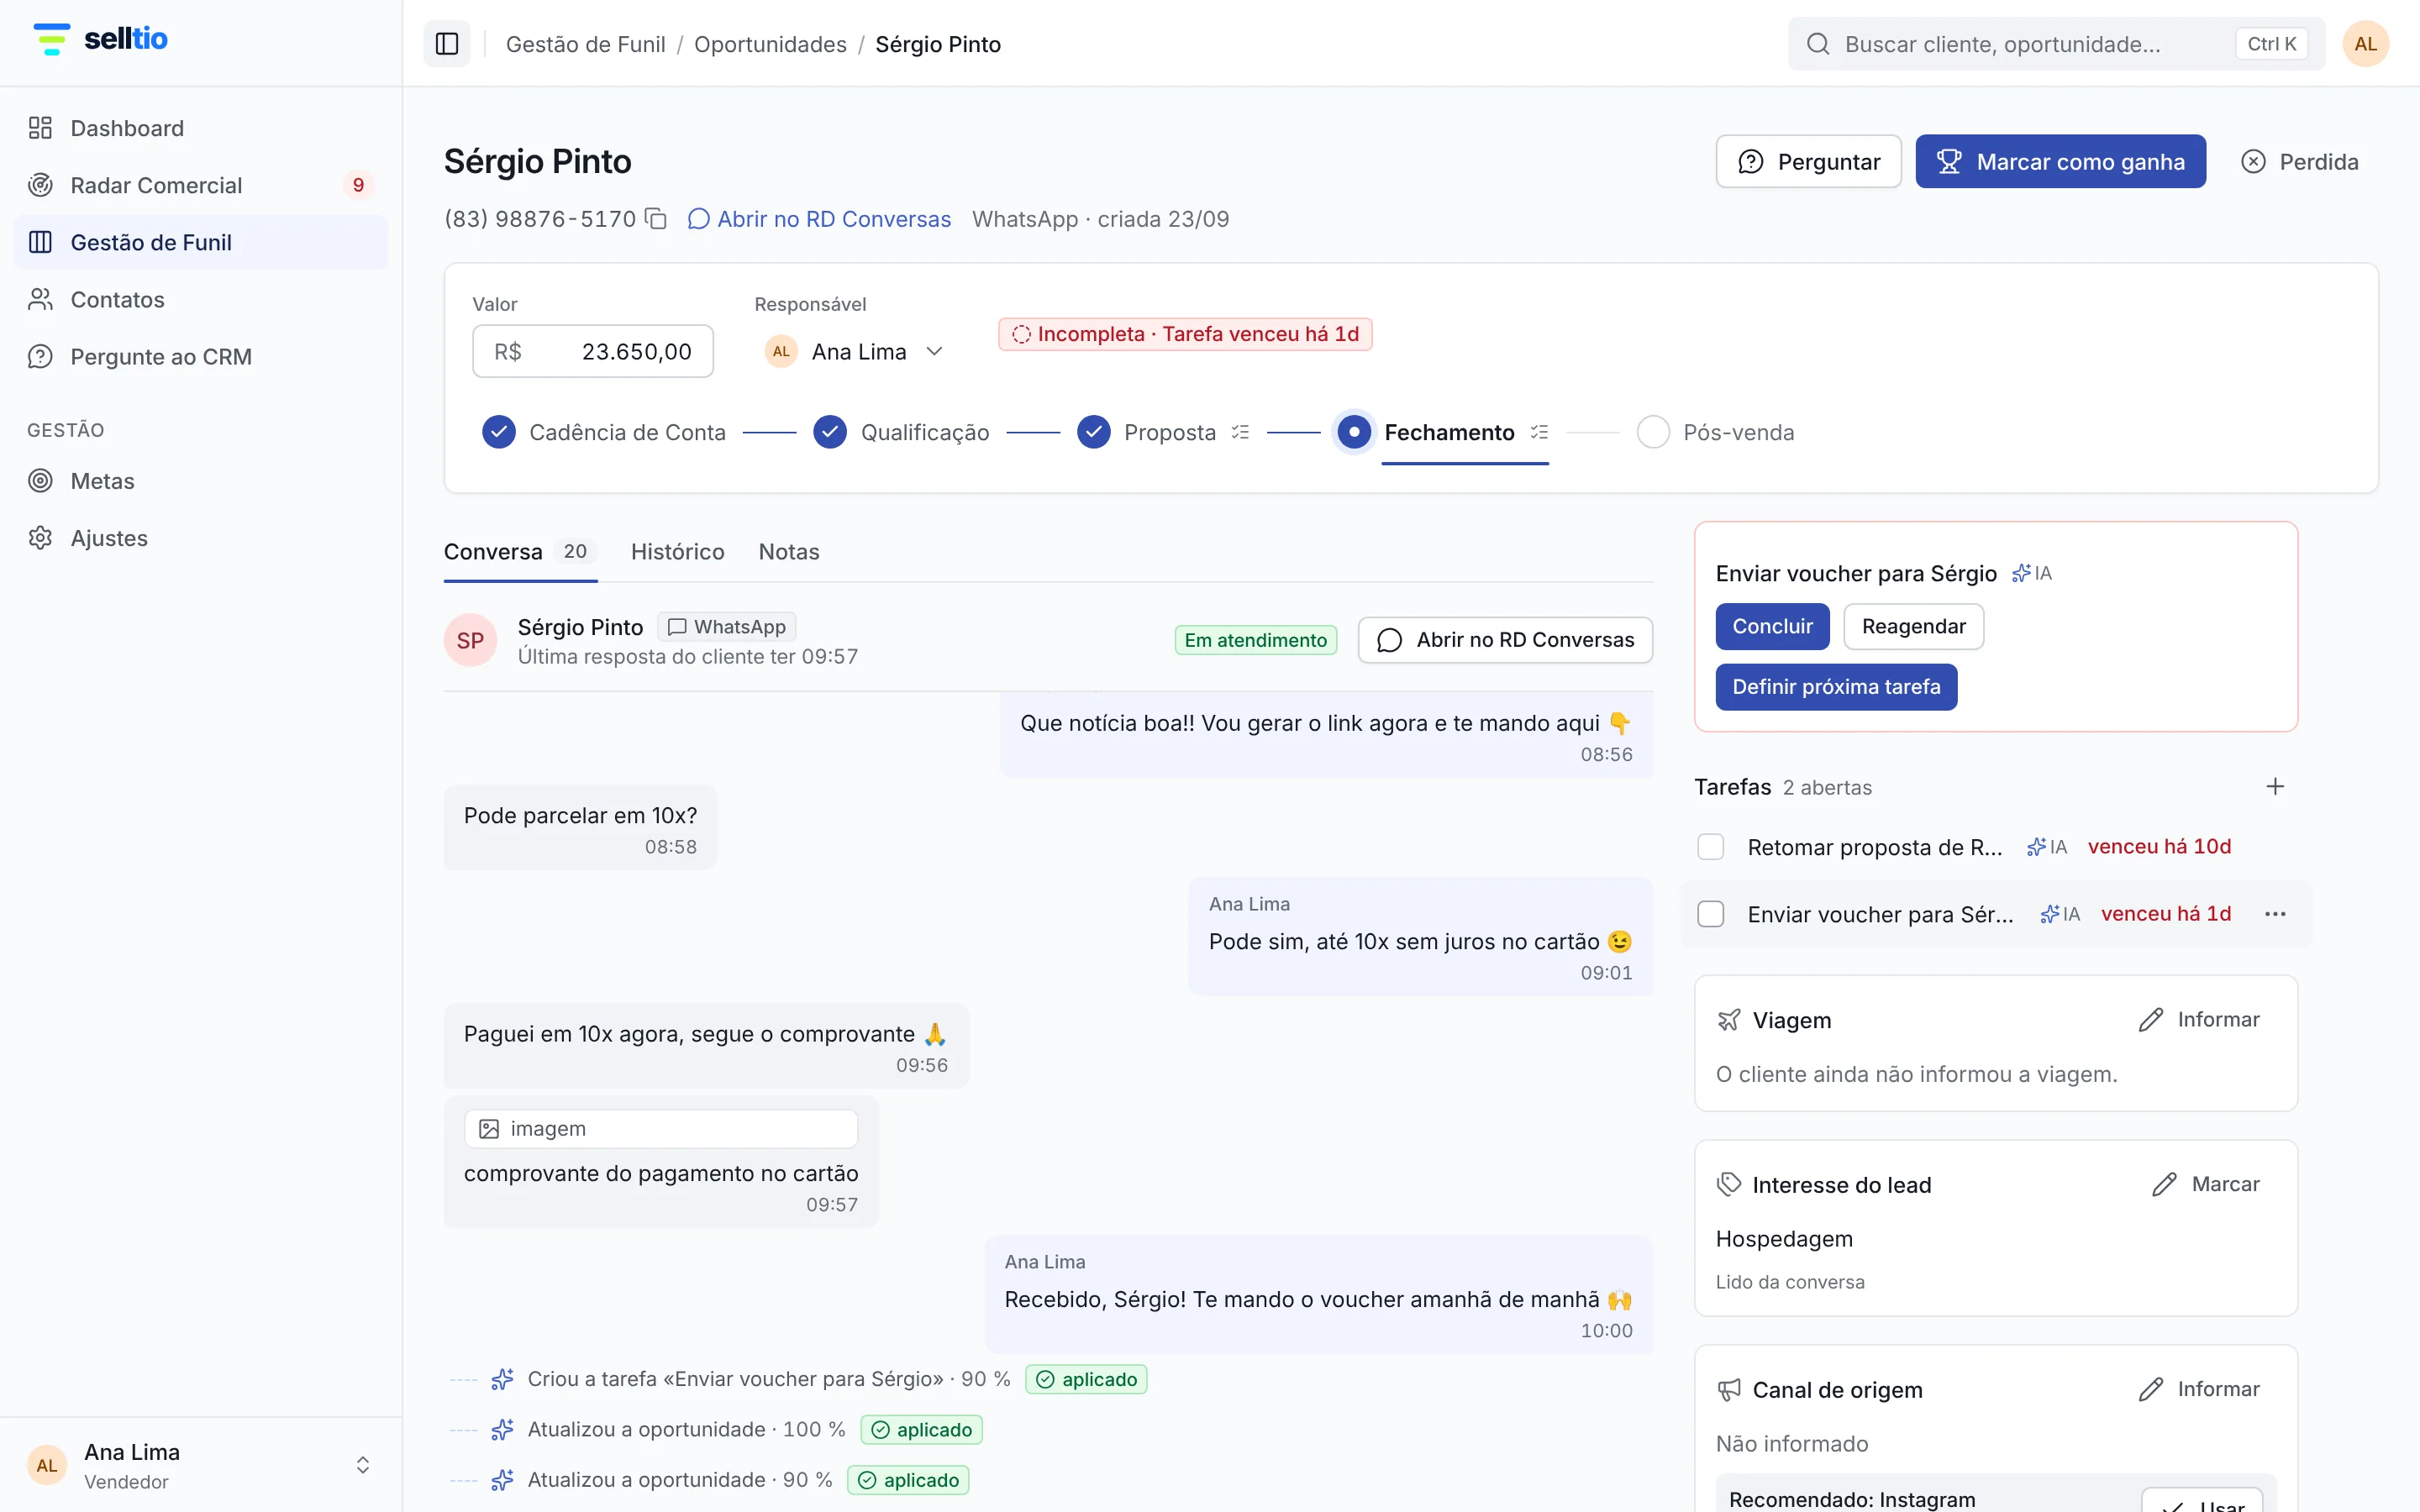Expand the Ana Lima responsável dropdown
Screen dimensions: 2420x1512
(854, 351)
